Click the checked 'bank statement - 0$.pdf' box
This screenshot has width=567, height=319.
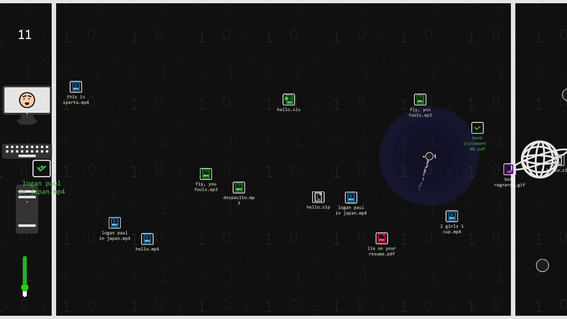(x=477, y=128)
